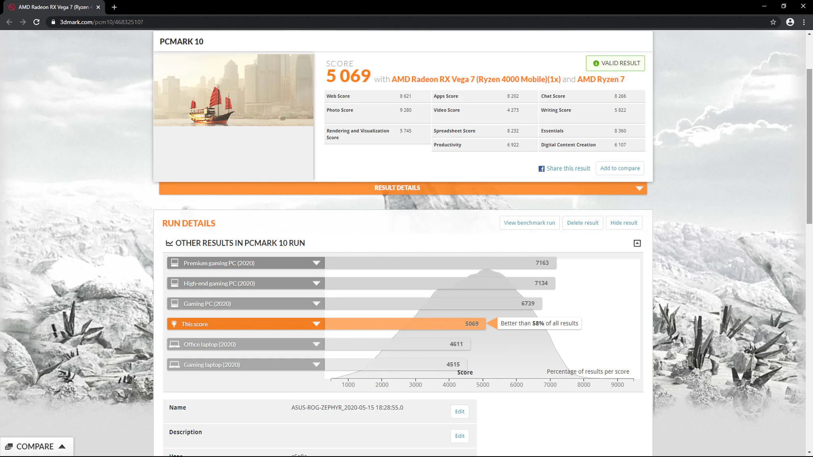Click the Digital Content Creation value 6 107
This screenshot has width=813, height=457.
click(x=620, y=145)
